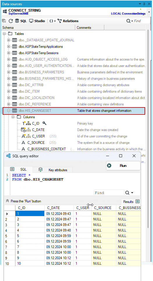Click the primary key icon beside C_ID
153x281 pixels.
pos(45,123)
